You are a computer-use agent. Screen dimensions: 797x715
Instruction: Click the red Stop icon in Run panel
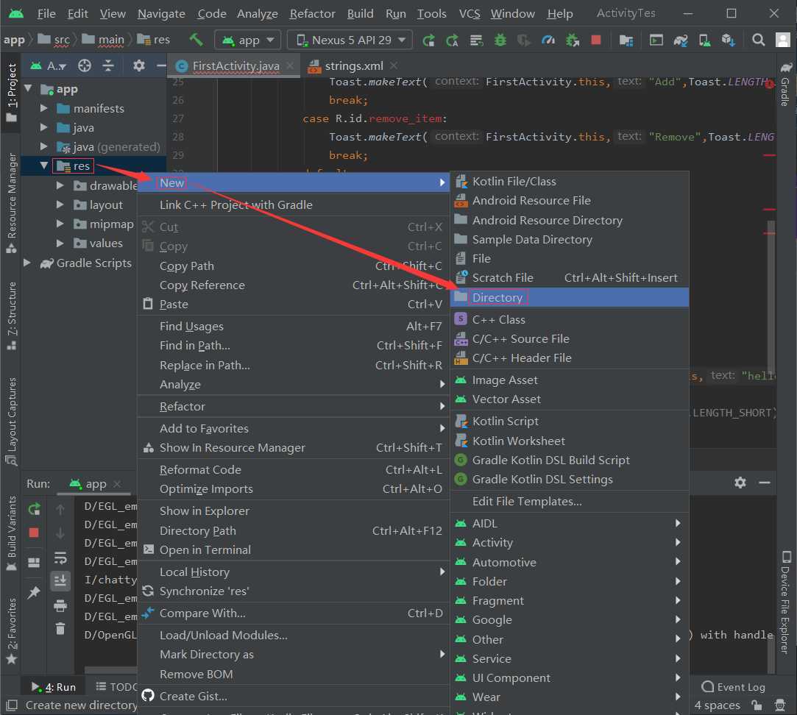[x=34, y=533]
